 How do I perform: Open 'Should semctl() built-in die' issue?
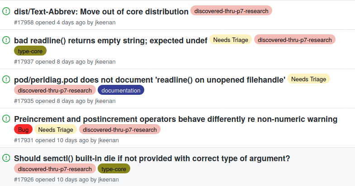152,158
